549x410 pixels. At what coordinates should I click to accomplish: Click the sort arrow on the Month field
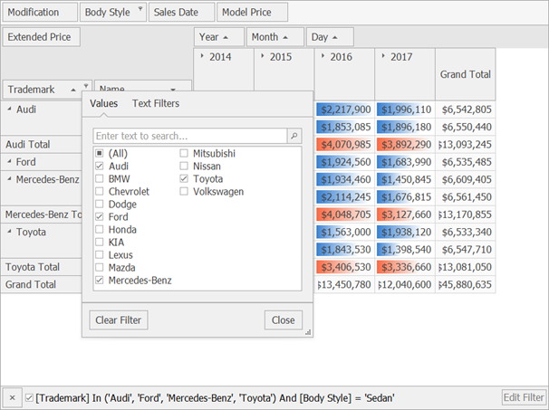point(286,37)
